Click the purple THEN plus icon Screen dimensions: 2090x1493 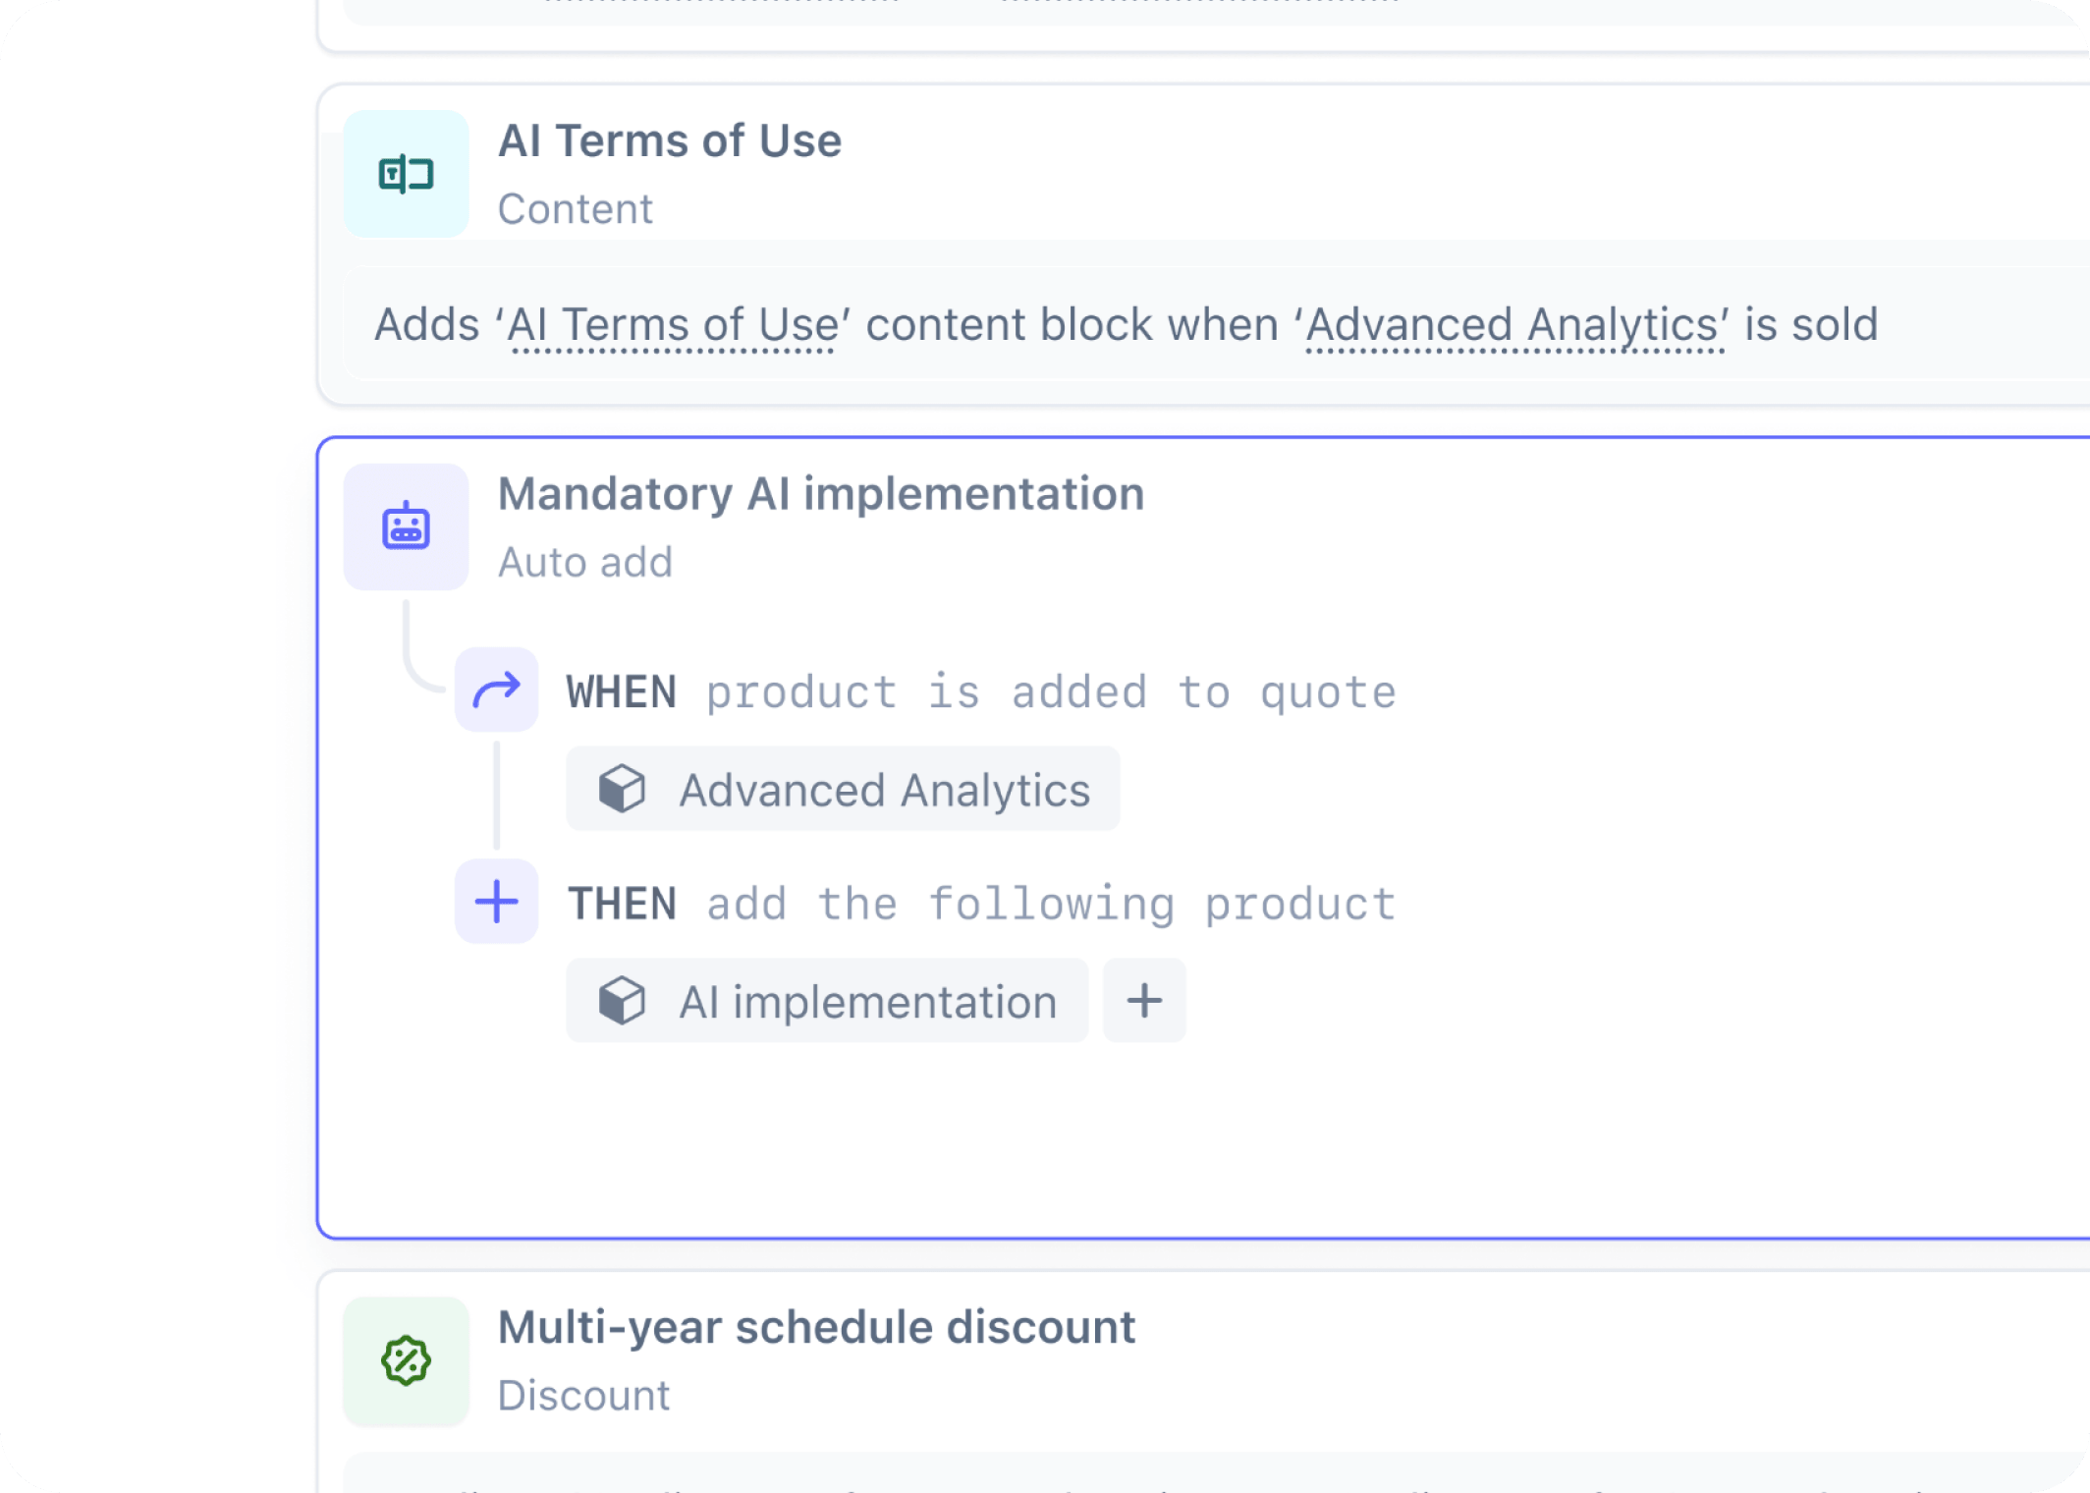point(496,902)
